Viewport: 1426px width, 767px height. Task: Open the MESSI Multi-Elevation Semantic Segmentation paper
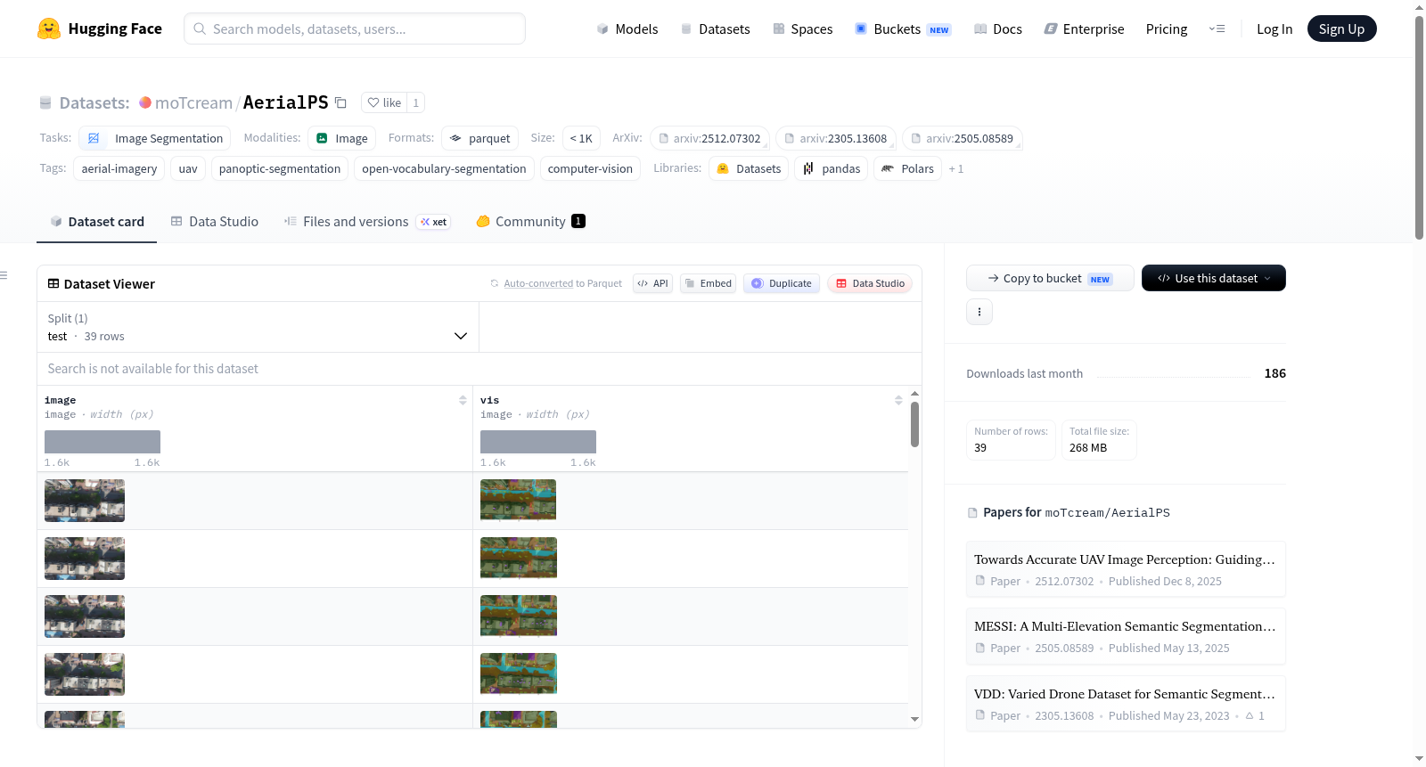1126,636
